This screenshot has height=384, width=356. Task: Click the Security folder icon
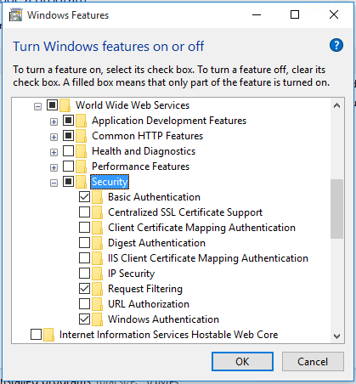click(82, 182)
